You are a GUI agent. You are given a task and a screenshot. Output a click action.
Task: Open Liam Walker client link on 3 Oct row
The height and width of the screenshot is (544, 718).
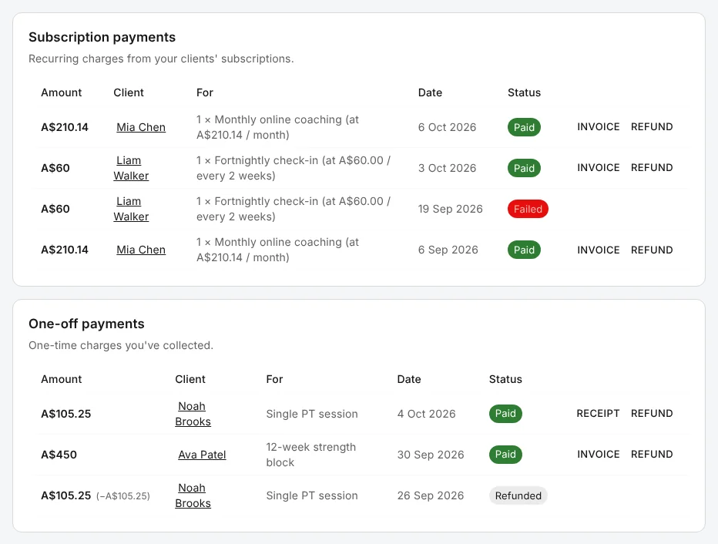tap(131, 168)
